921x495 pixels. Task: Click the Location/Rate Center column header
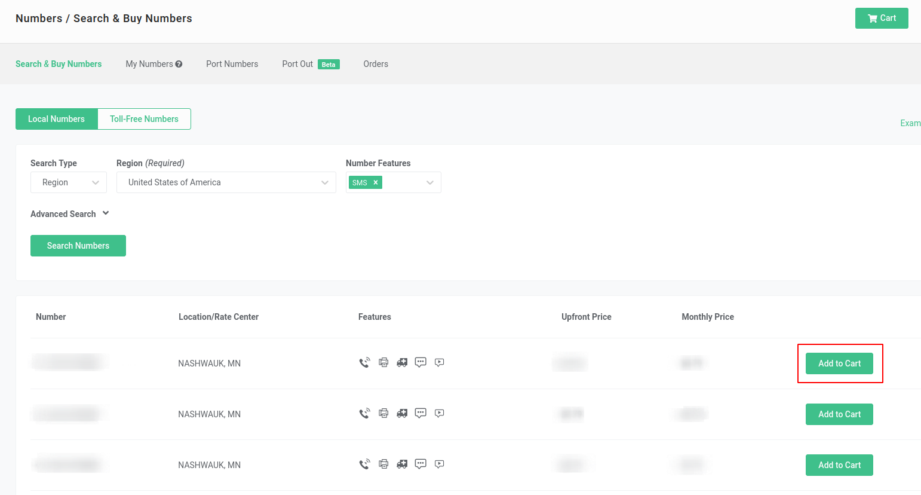coord(219,317)
